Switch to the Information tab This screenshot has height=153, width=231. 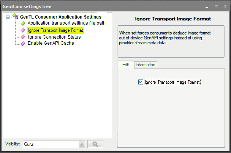pyautogui.click(x=146, y=65)
